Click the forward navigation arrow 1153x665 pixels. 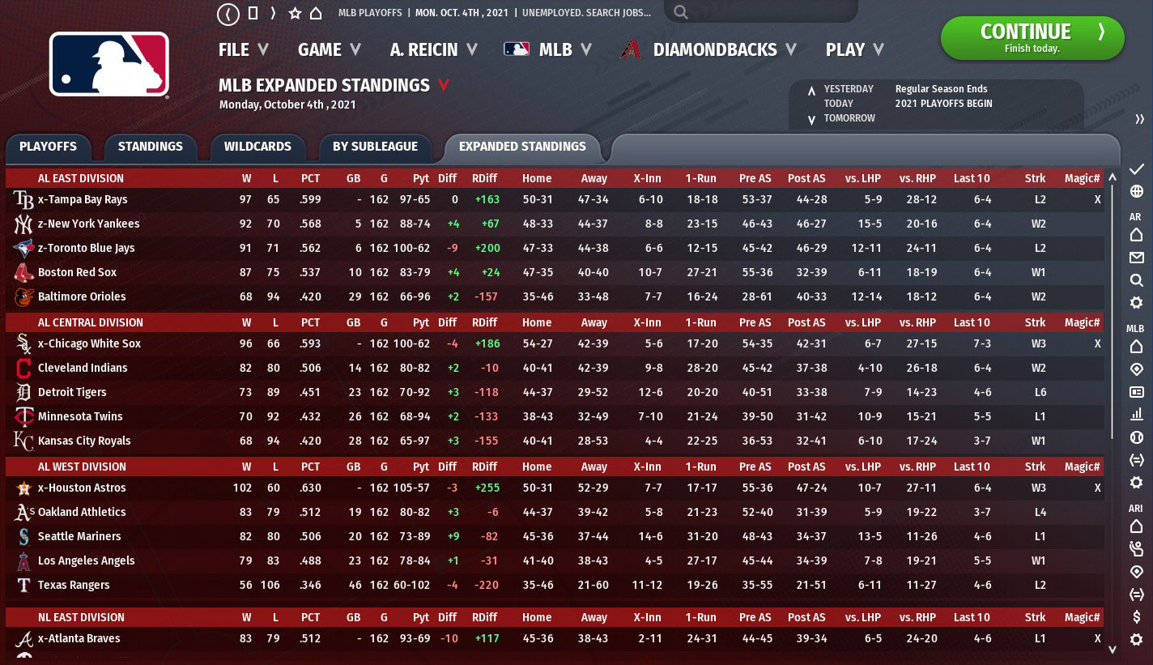point(274,13)
